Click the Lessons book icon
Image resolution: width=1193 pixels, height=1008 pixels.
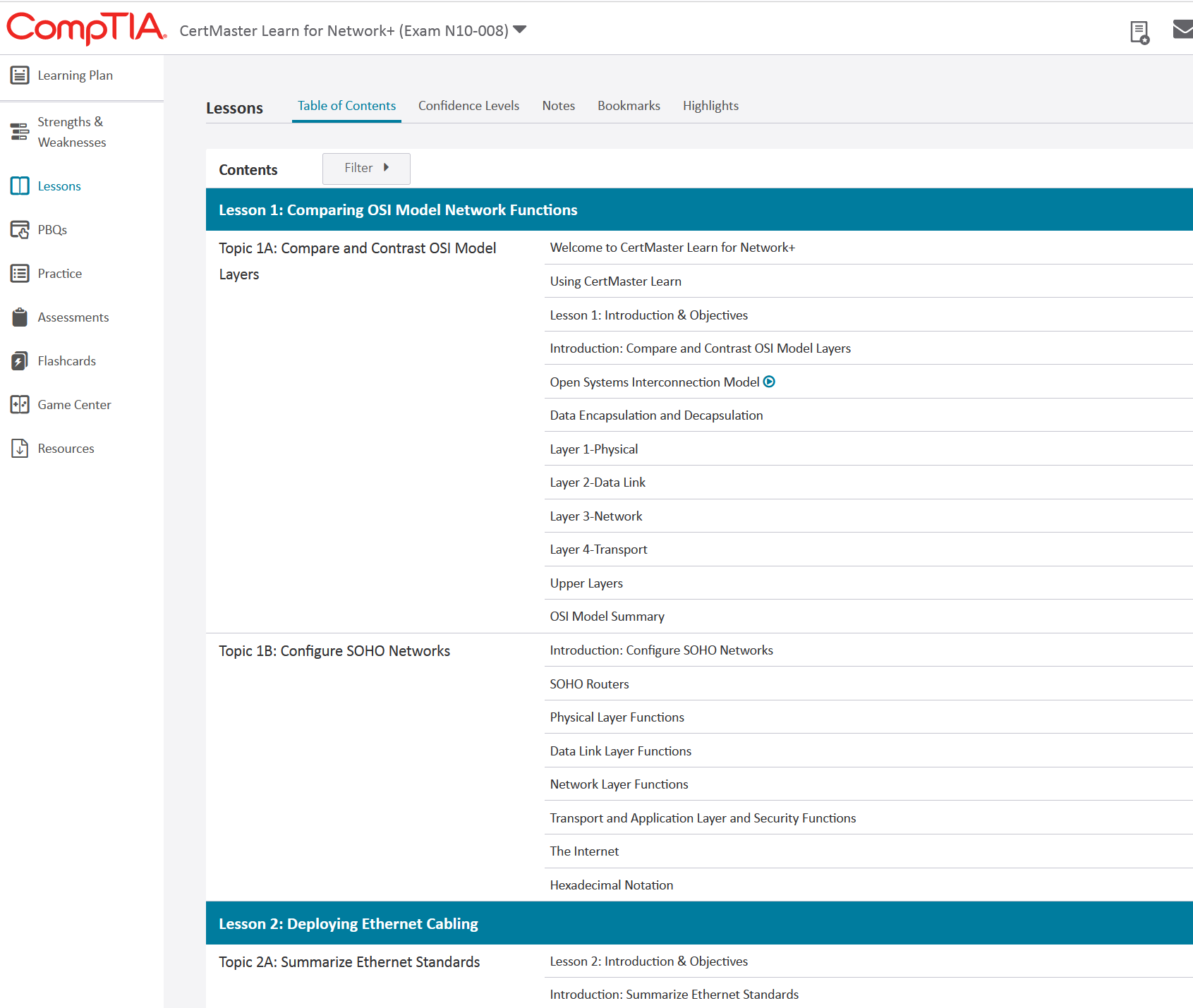point(20,186)
